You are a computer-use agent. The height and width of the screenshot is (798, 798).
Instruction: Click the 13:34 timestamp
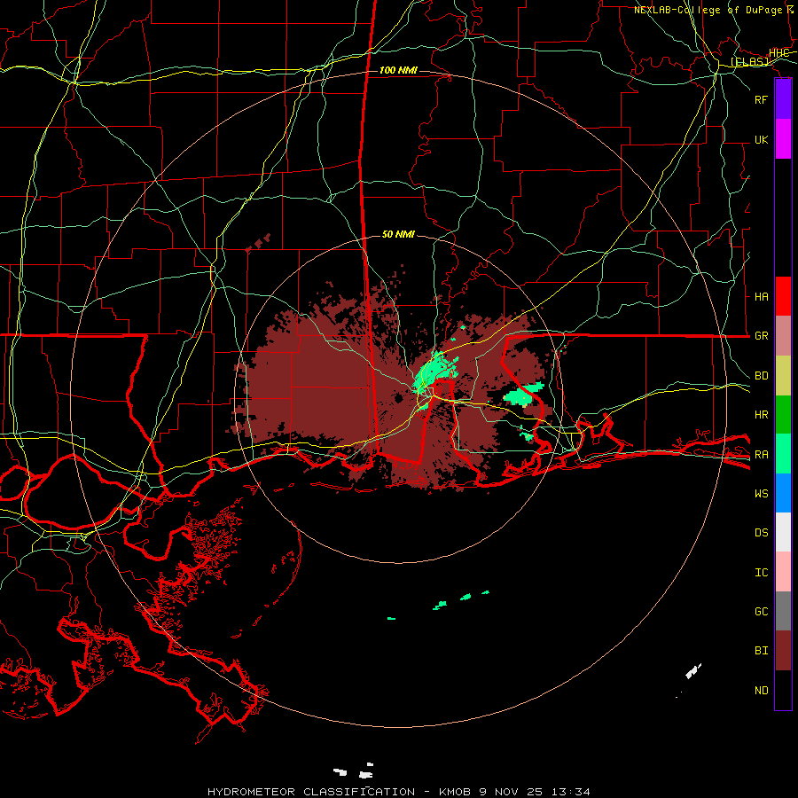[x=571, y=792]
